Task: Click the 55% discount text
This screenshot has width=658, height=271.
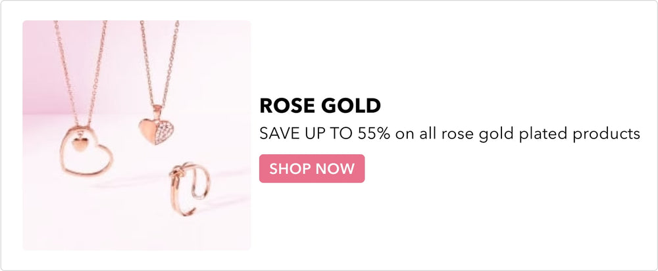Action: [374, 134]
